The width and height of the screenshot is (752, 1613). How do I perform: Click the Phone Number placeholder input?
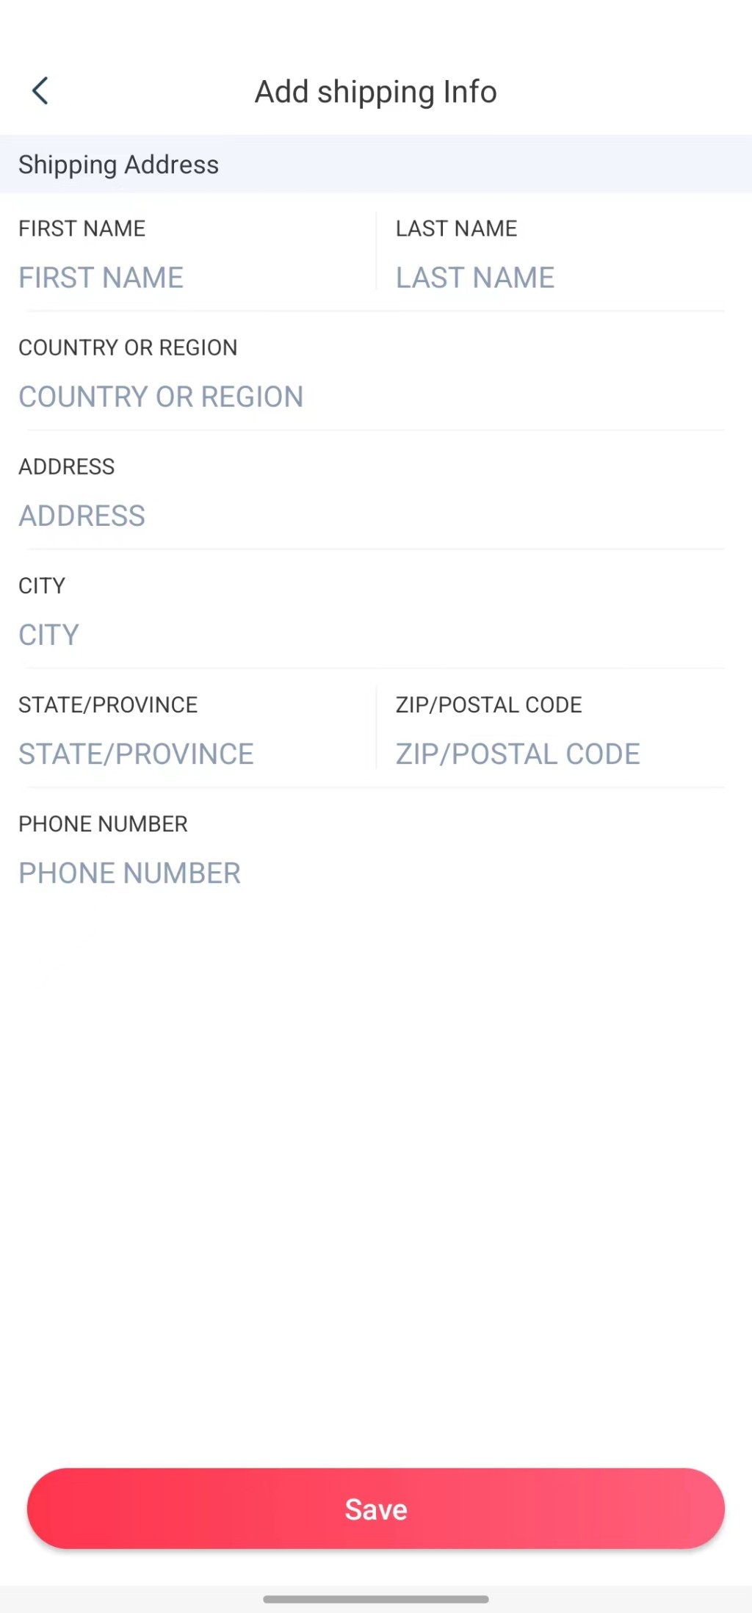[x=129, y=873]
